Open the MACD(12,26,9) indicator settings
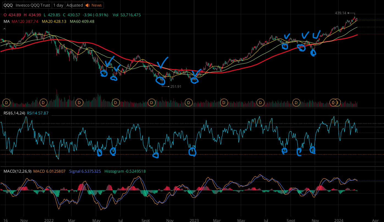This screenshot has width=384, height=222. (17, 171)
